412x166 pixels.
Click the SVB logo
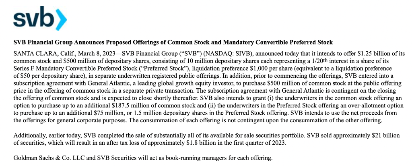coord(40,18)
